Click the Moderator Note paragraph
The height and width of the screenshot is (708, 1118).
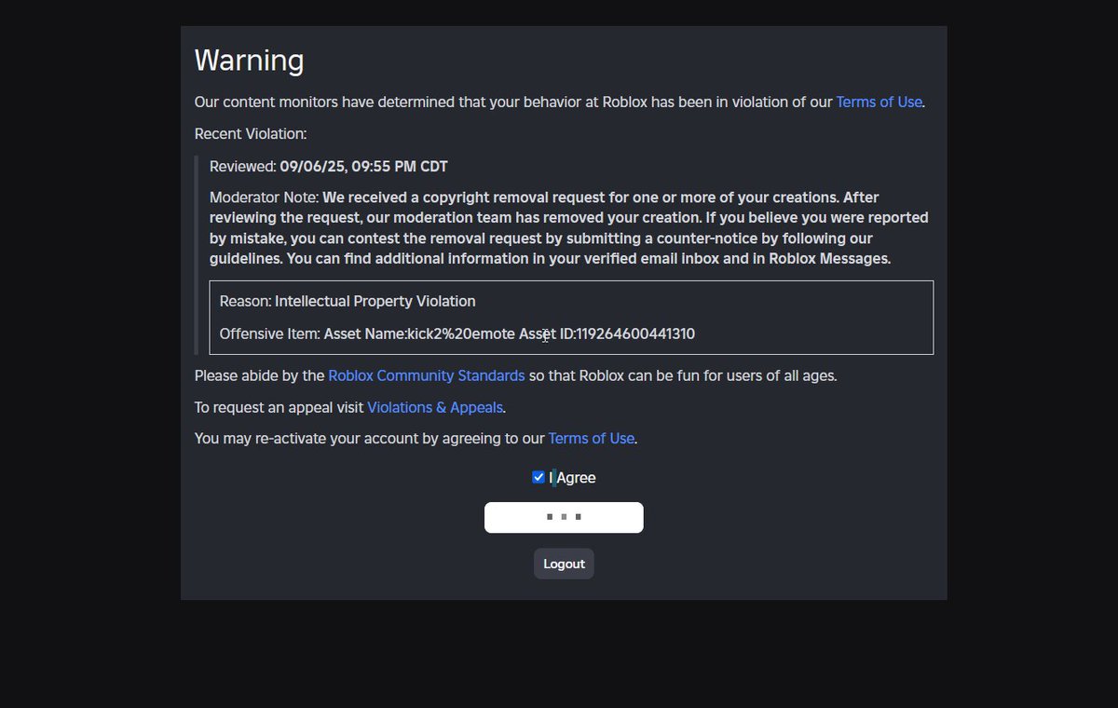[569, 228]
